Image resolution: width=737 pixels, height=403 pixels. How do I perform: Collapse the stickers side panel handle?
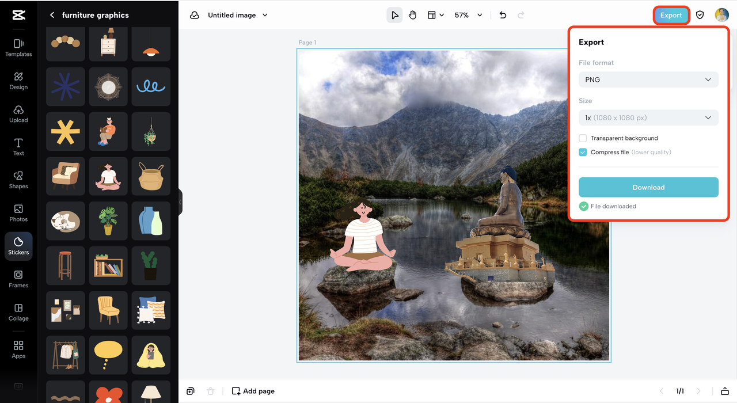180,202
